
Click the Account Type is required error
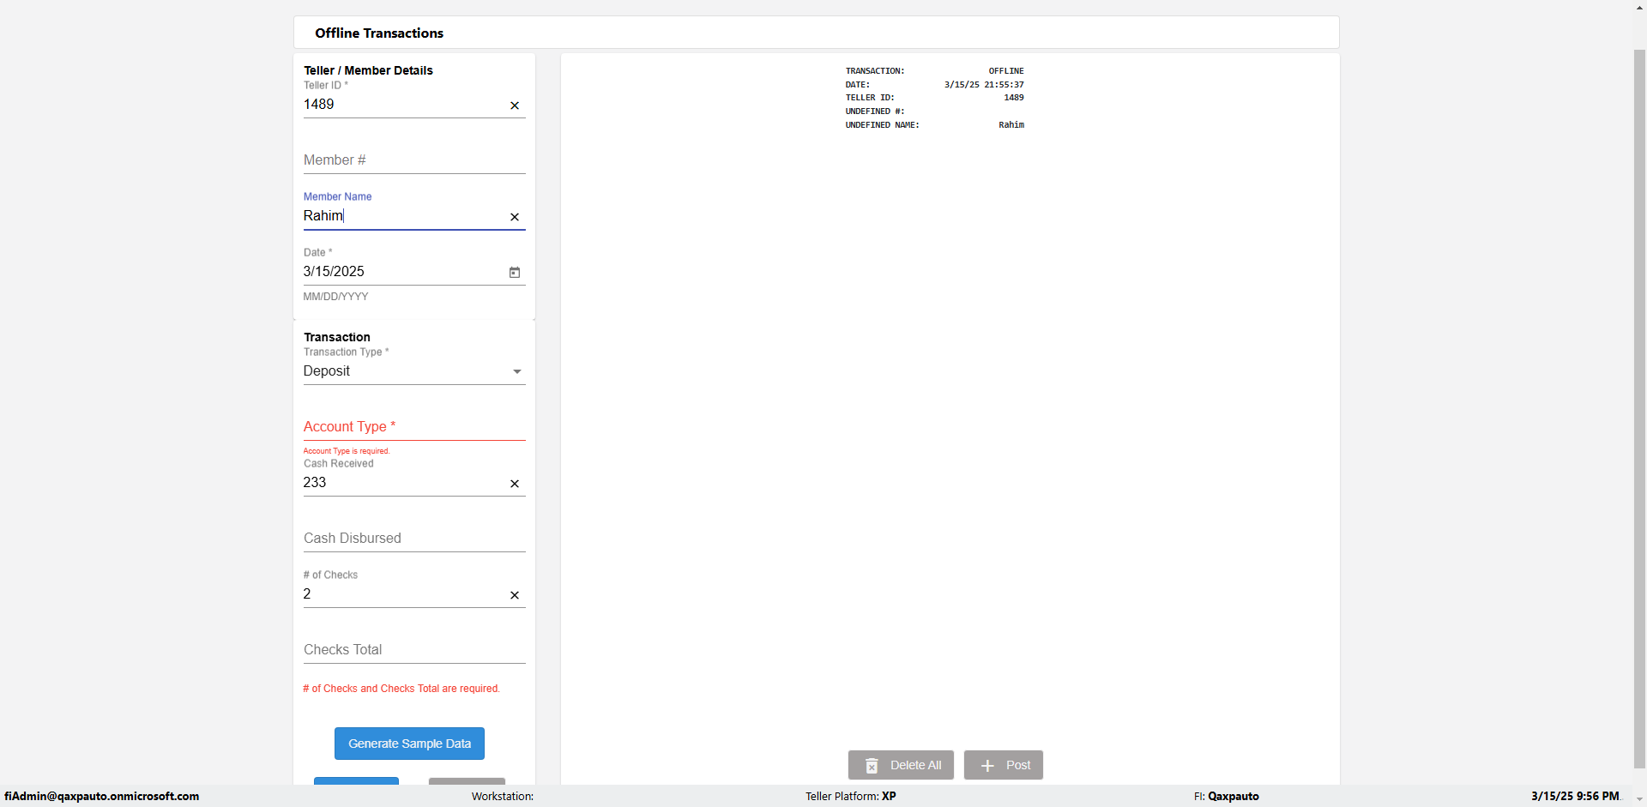347,451
